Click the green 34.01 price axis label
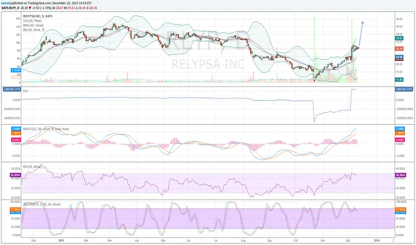This screenshot has height=245, width=416. coord(399,38)
